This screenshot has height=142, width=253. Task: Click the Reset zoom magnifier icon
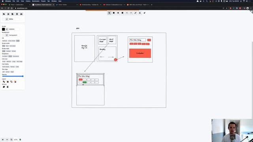click(x=11, y=140)
